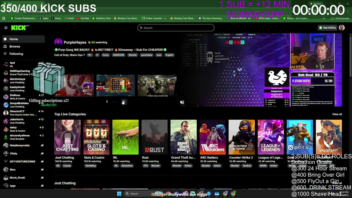This screenshot has width=352, height=198.
Task: Open Browse in the sidebar
Action: (x=23, y=46)
